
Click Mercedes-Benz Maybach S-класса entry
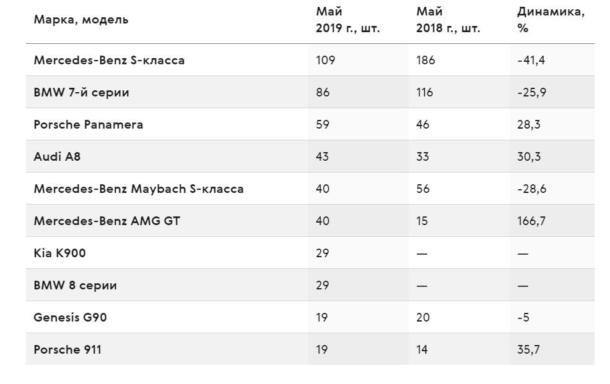click(x=139, y=189)
